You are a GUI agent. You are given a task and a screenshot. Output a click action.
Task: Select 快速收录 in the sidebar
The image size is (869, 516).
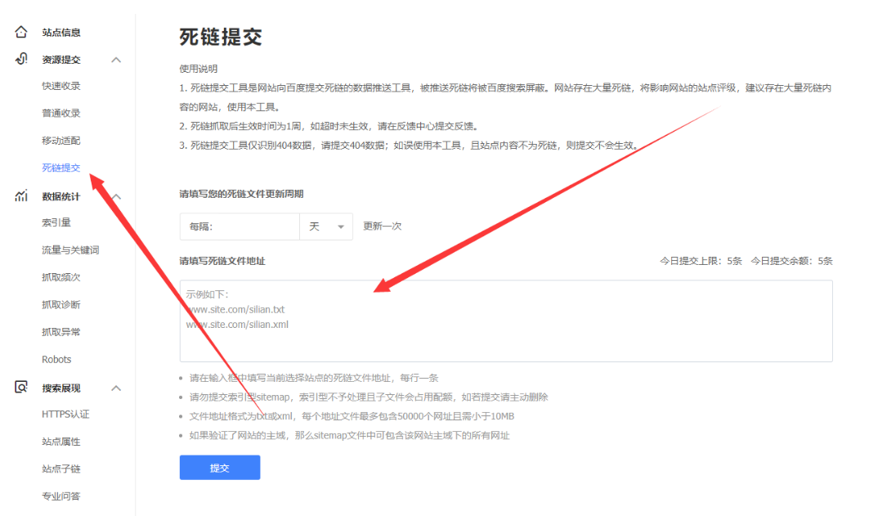pyautogui.click(x=61, y=86)
